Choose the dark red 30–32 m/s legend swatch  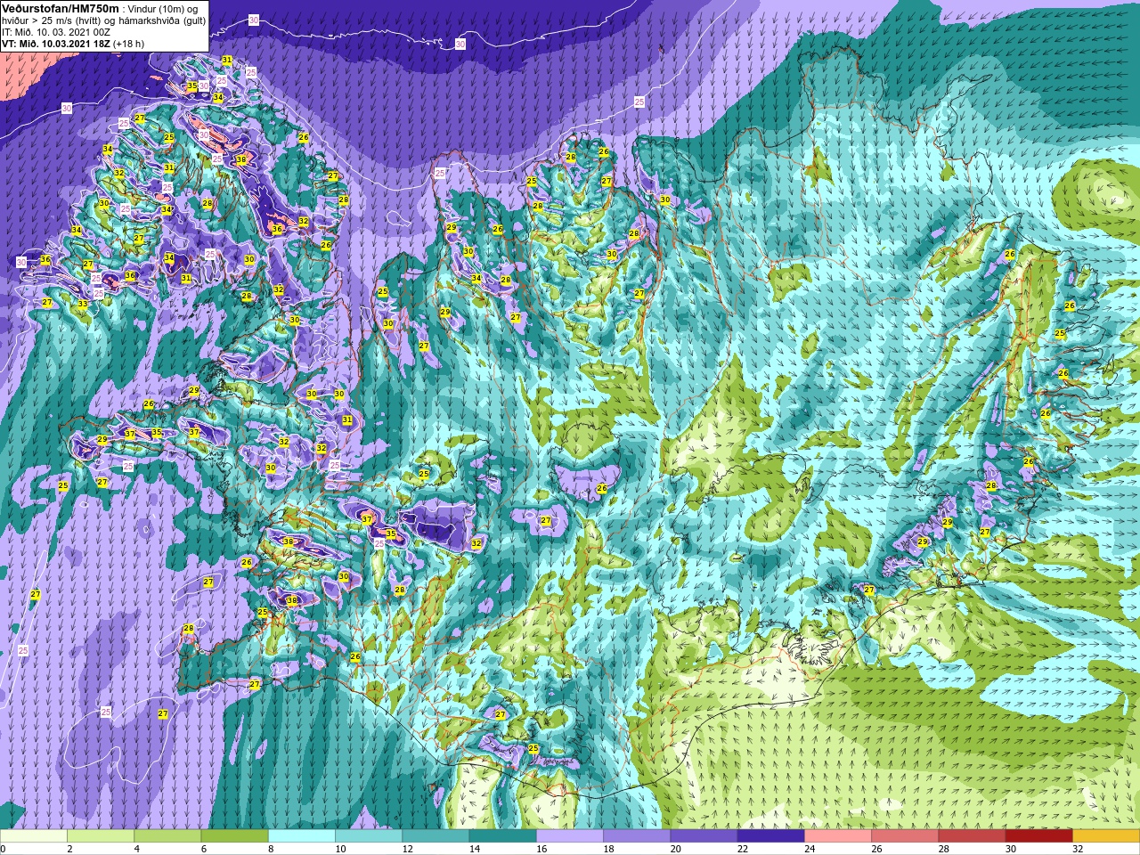(x=1039, y=836)
